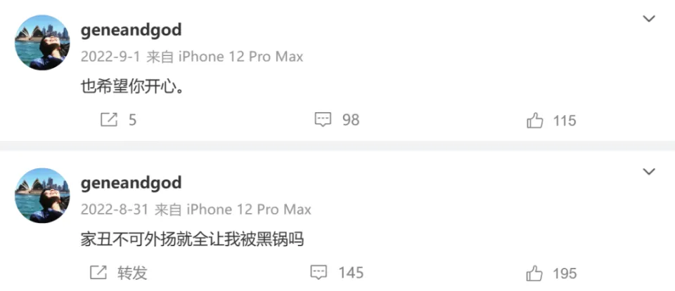
Task: Click the repost icon beside 转发 label
Action: pyautogui.click(x=98, y=272)
